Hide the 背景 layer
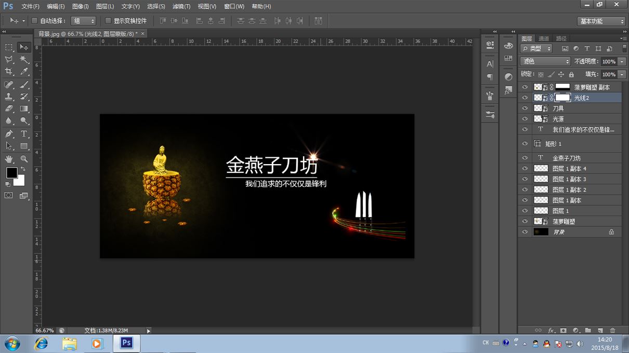Viewport: 629px width, 353px height. click(x=525, y=232)
